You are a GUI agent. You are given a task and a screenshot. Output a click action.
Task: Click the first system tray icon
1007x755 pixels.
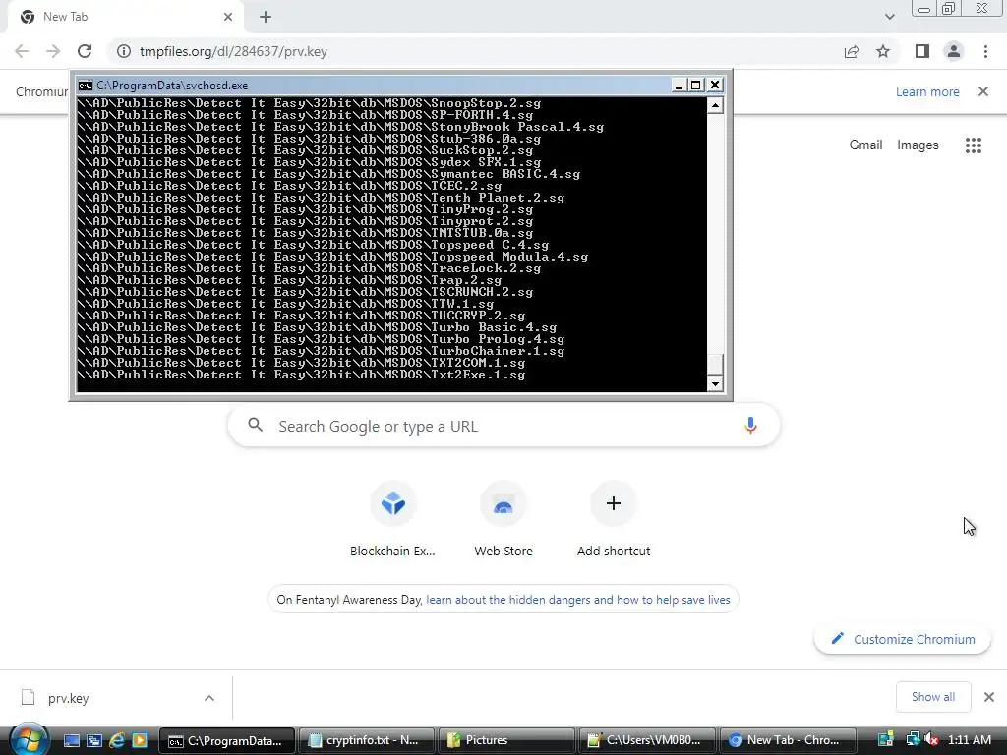tap(886, 739)
